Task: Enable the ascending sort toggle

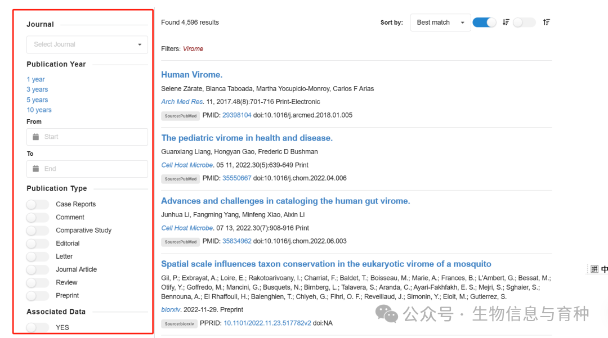Action: tap(524, 22)
